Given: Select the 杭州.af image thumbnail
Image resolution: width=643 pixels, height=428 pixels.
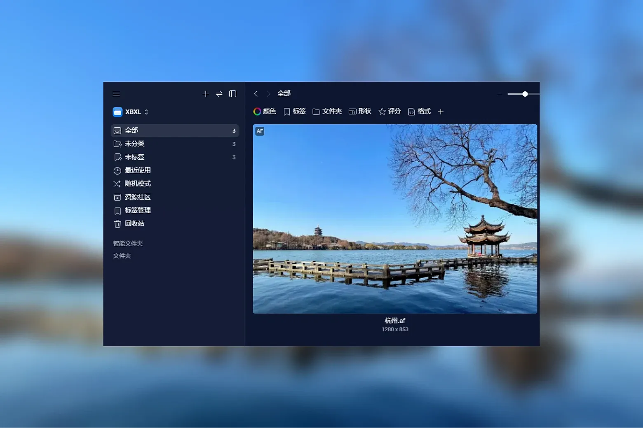Looking at the screenshot, I should click(395, 219).
